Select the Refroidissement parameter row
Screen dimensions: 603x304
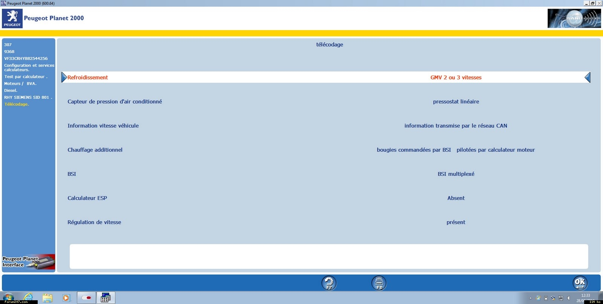[87, 78]
